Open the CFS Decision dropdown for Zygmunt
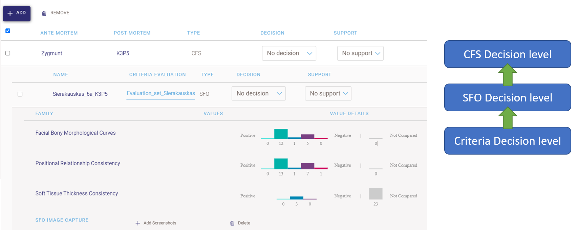 point(289,53)
